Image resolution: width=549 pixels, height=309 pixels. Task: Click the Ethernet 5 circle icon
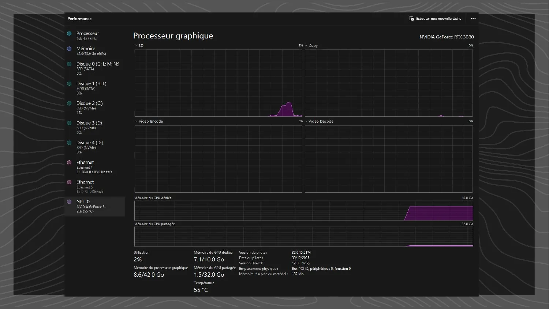[69, 182]
